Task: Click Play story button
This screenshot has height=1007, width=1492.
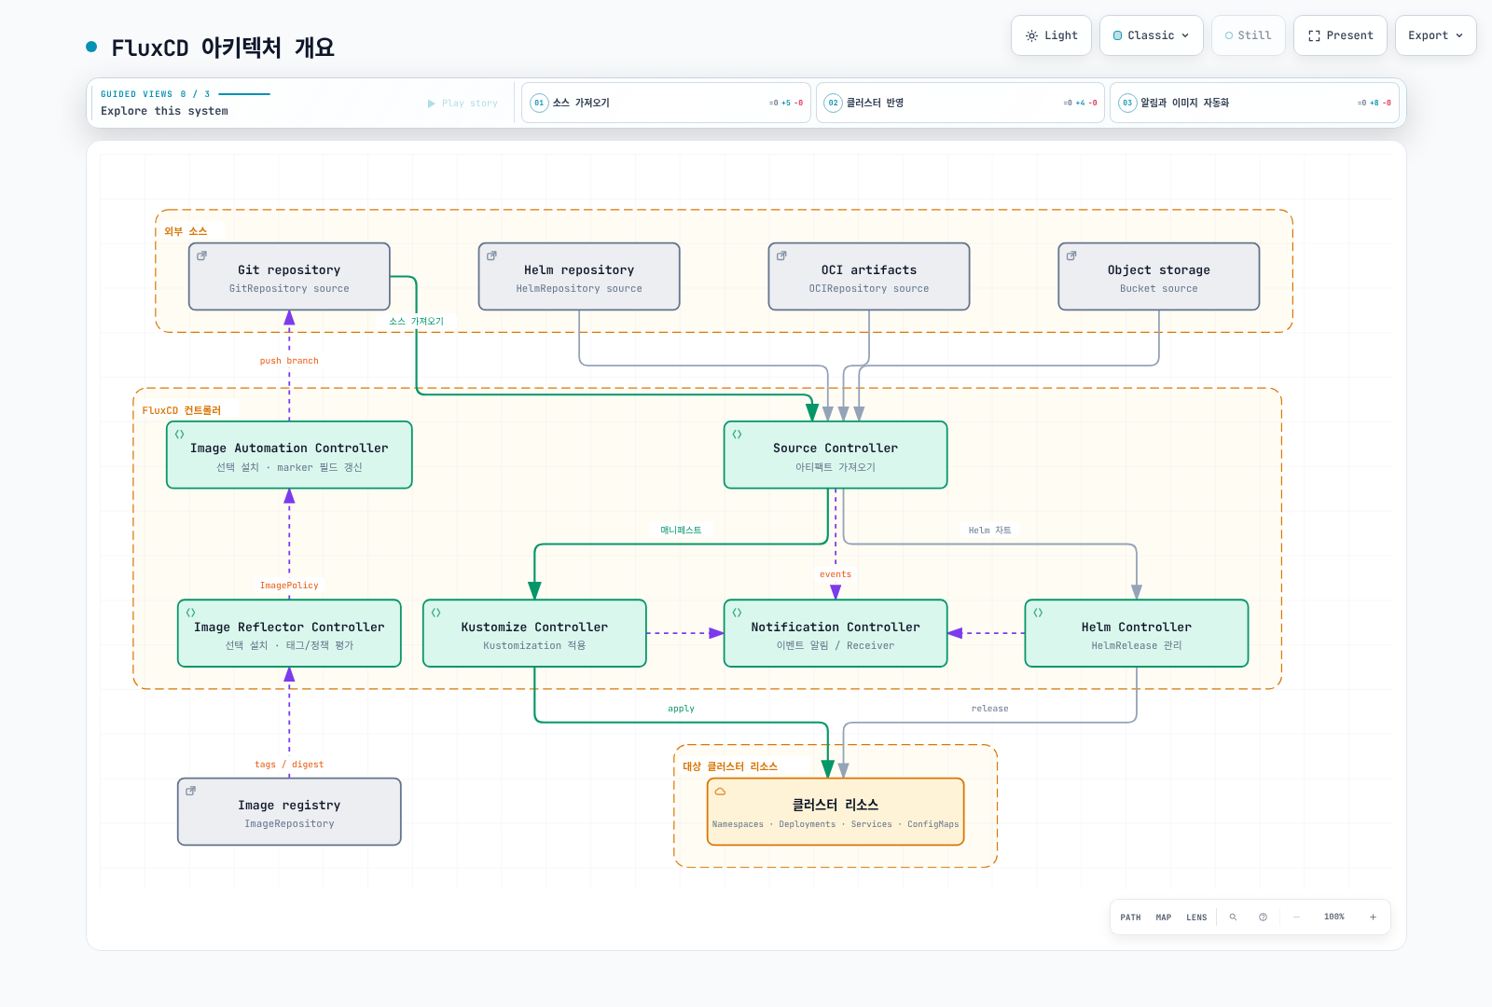Action: tap(463, 103)
